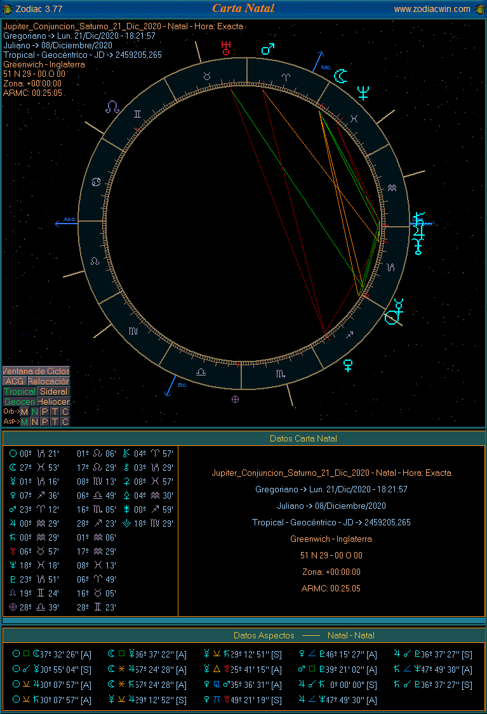487x714 pixels.
Task: Toggle the Orb T option
Action: point(55,412)
